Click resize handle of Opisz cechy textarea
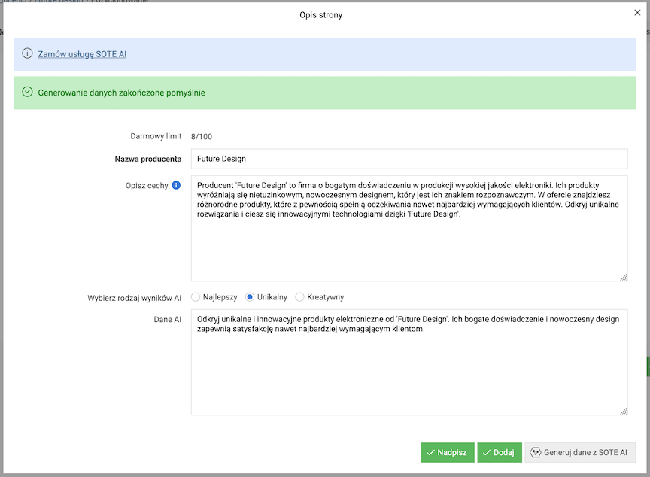This screenshot has width=650, height=477. click(x=624, y=278)
